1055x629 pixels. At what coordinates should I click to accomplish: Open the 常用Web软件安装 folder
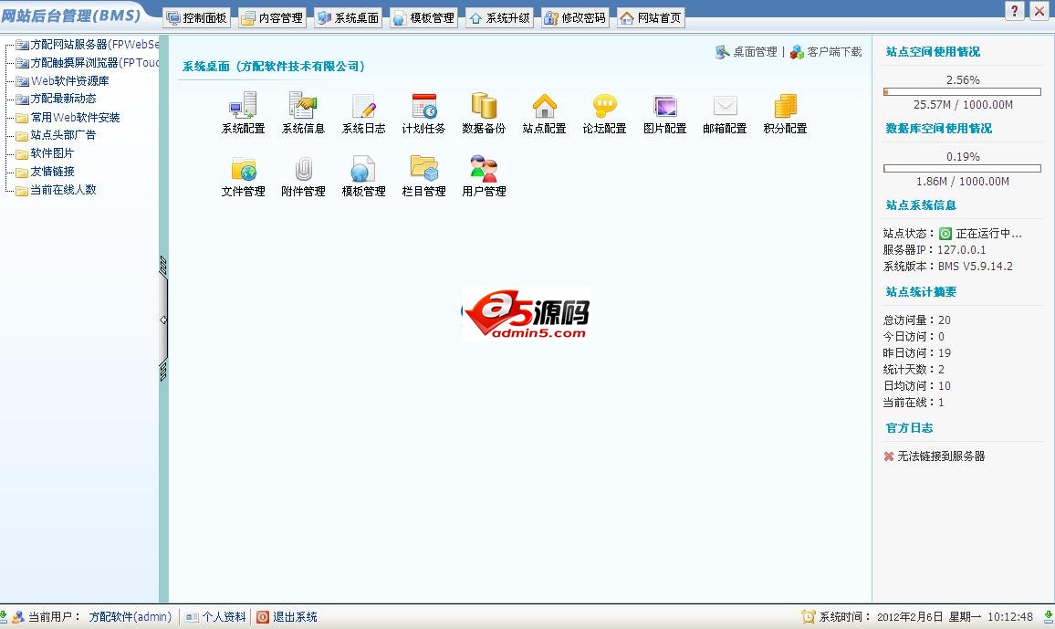coord(68,117)
